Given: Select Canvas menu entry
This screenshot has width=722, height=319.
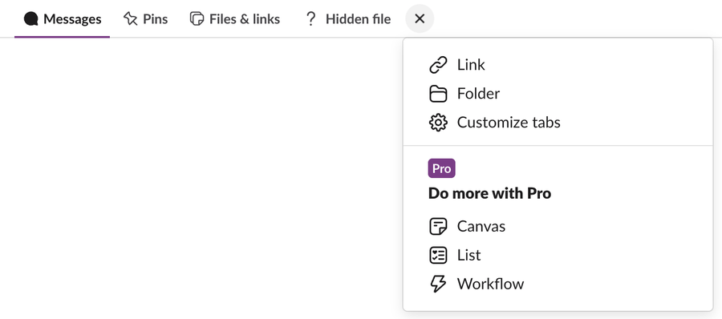Looking at the screenshot, I should 558,227.
